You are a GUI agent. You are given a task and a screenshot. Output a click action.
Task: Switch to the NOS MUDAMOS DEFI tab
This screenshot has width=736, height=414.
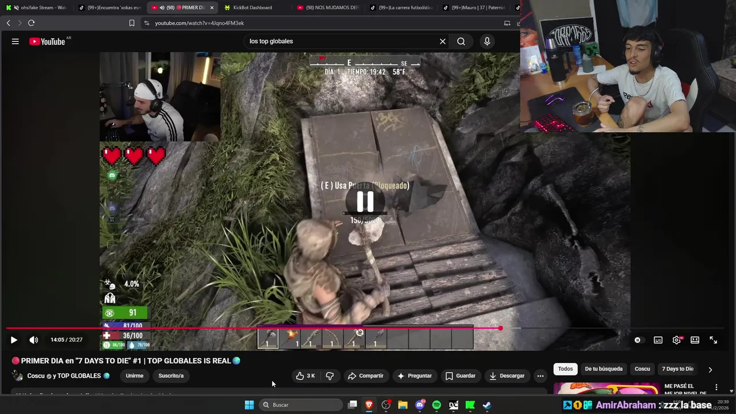328,7
